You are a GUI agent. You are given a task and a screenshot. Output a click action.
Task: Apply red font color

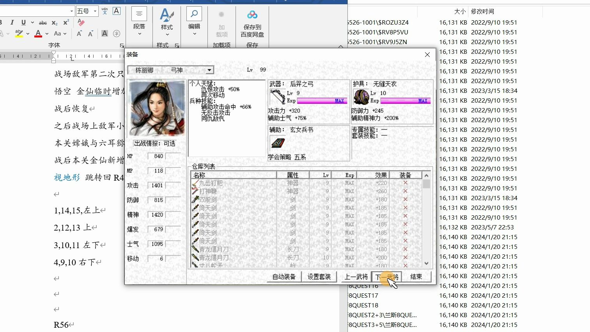pyautogui.click(x=38, y=34)
